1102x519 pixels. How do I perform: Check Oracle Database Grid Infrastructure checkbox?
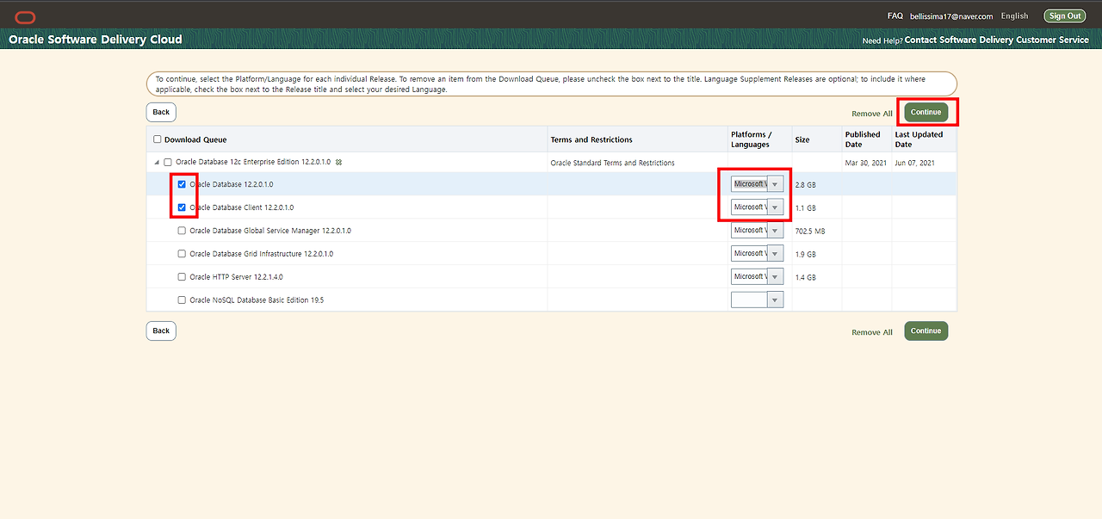pyautogui.click(x=182, y=254)
